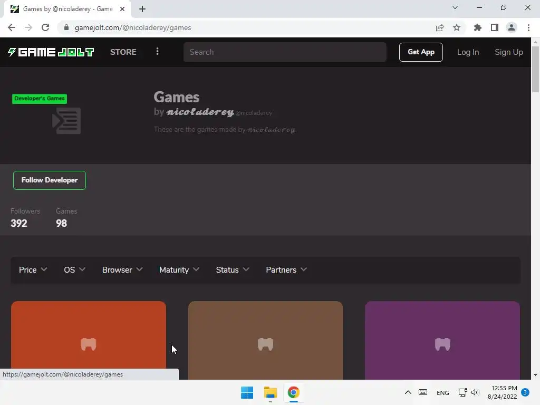Viewport: 540px width, 405px height.
Task: Click the Sign Up link
Action: click(x=509, y=52)
